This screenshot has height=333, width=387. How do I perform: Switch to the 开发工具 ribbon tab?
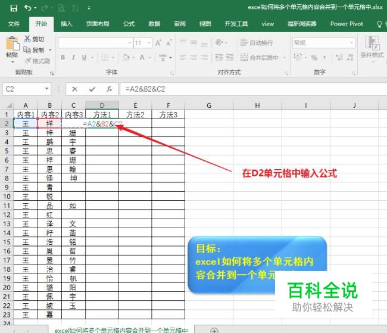[x=236, y=24]
